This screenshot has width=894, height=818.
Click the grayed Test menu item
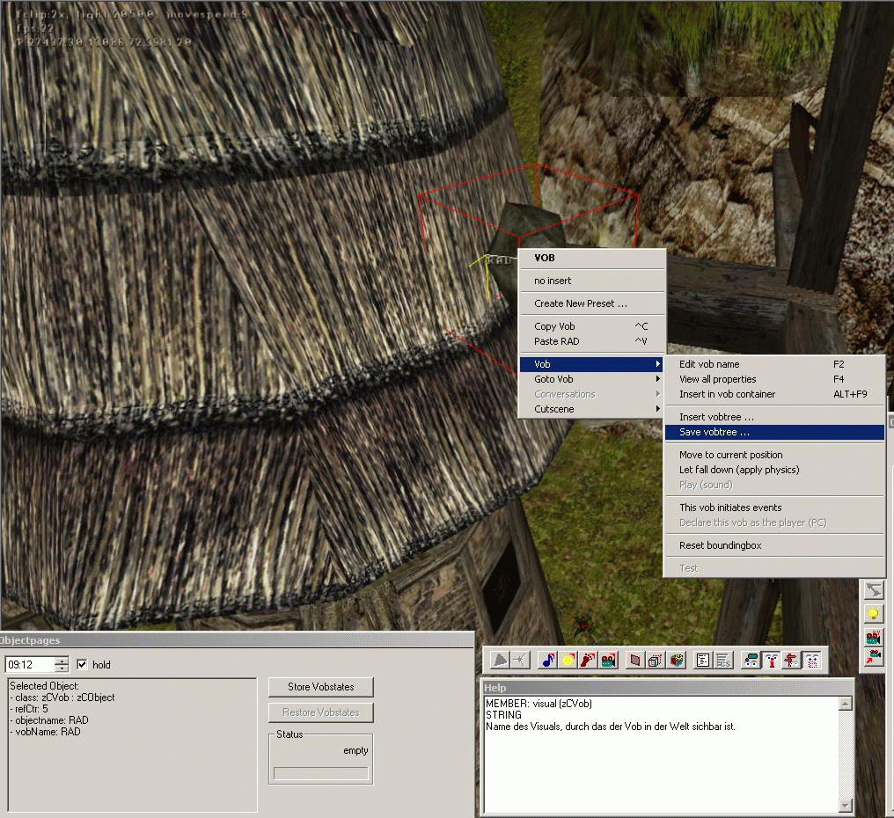point(774,567)
